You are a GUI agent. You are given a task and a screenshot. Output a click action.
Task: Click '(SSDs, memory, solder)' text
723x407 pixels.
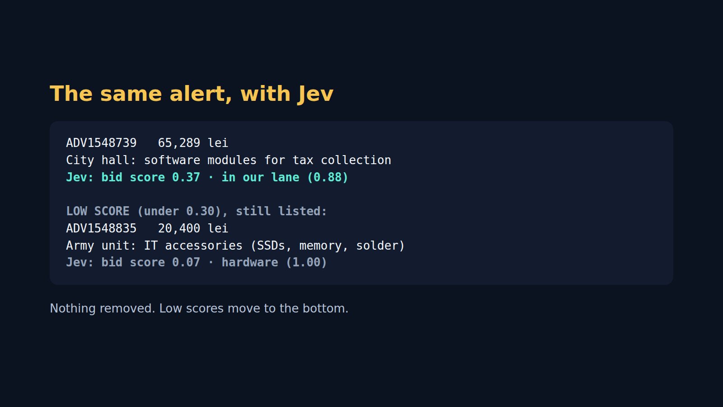(x=328, y=246)
